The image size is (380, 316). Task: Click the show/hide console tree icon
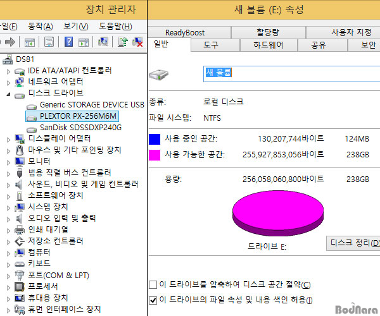point(30,42)
